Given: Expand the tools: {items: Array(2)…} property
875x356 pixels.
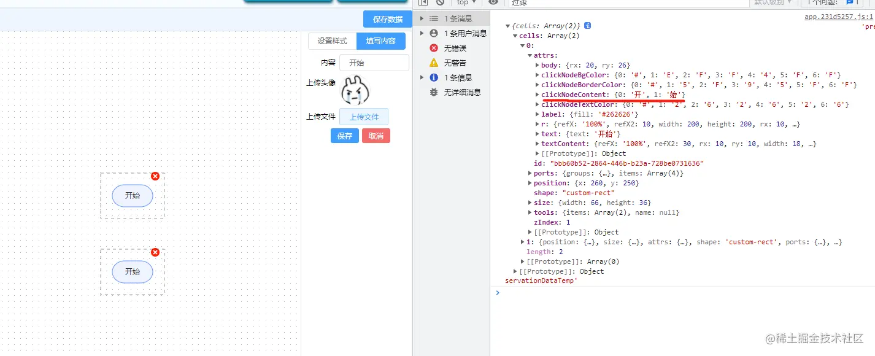Looking at the screenshot, I should click(530, 212).
